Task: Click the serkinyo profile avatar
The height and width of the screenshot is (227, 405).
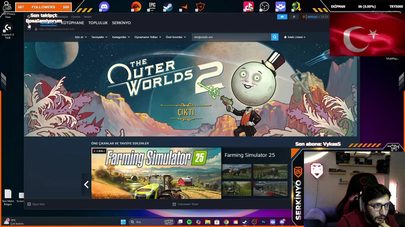Action: [x=304, y=17]
